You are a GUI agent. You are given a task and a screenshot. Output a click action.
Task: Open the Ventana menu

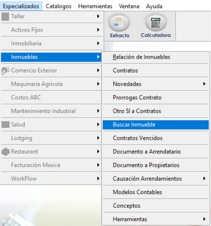(129, 6)
